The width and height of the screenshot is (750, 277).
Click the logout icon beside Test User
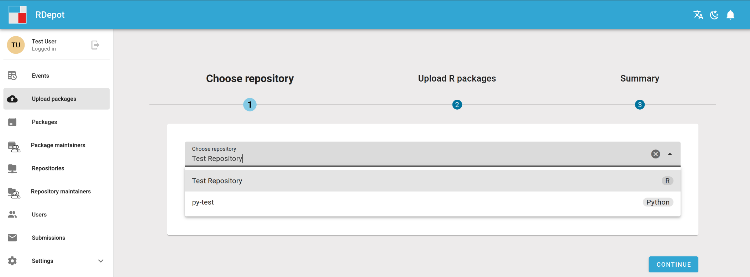(95, 45)
